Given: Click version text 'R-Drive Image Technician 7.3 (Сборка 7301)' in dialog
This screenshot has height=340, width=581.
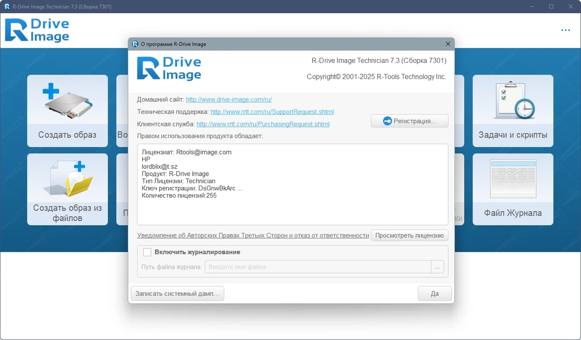Looking at the screenshot, I should click(x=379, y=61).
